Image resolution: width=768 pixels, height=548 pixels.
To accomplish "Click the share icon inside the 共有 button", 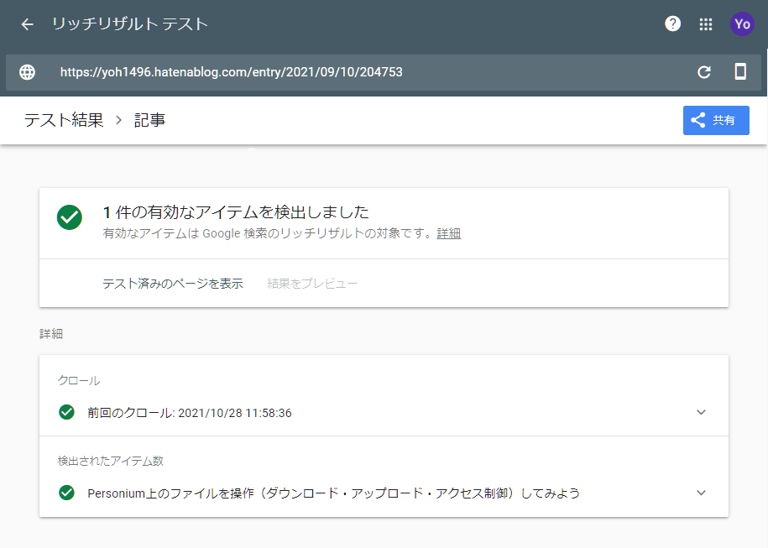I will 697,120.
